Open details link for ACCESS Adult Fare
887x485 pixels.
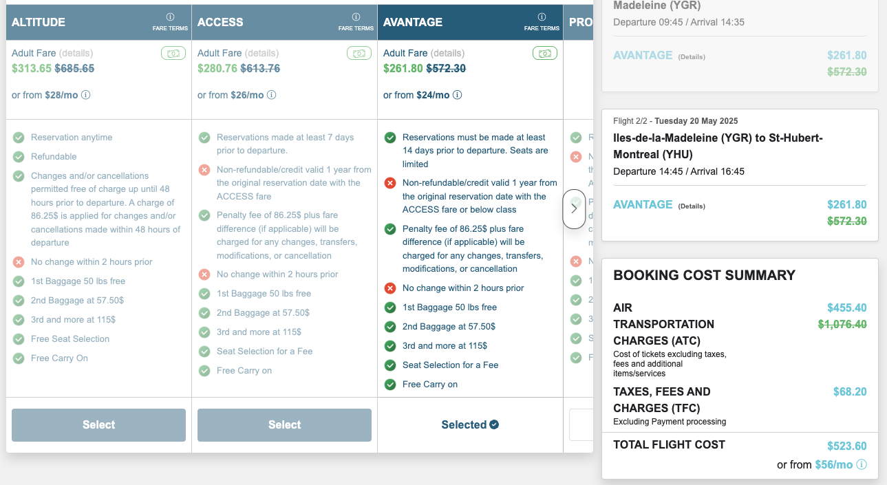coord(261,53)
